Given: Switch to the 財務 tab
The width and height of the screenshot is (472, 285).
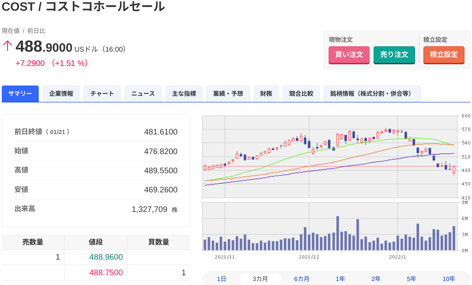Looking at the screenshot, I should click(266, 94).
